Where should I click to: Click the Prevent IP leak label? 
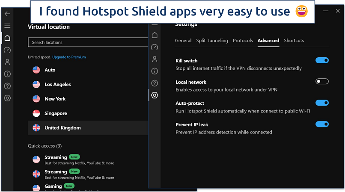(192, 124)
